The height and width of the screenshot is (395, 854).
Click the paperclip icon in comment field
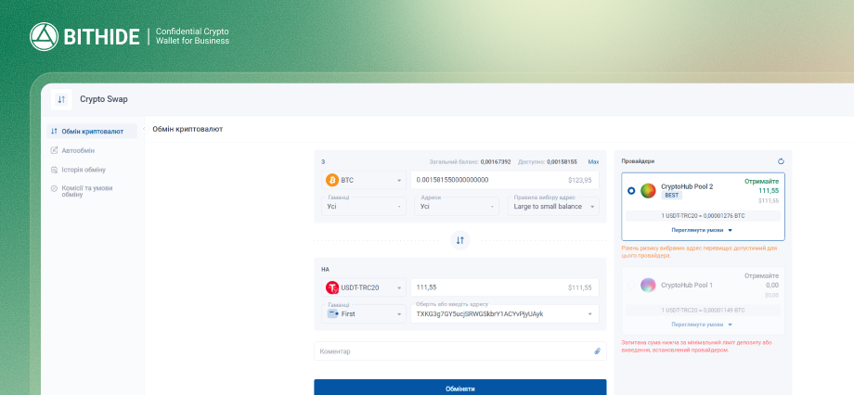click(598, 351)
